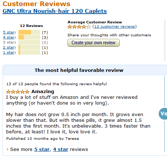Click the 2 star histogram bar

[29, 47]
